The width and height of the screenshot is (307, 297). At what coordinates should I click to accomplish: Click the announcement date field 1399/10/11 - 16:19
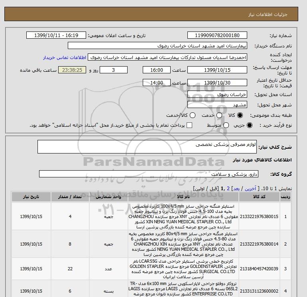[x=56, y=35]
